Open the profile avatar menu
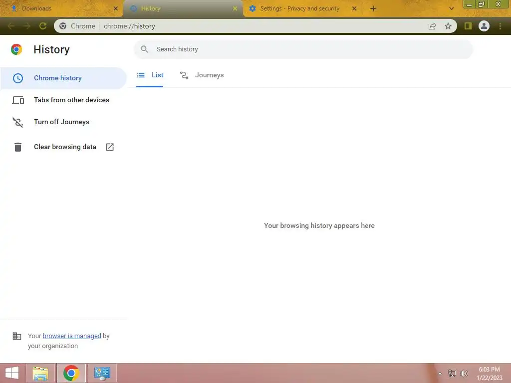The height and width of the screenshot is (383, 511). click(484, 26)
